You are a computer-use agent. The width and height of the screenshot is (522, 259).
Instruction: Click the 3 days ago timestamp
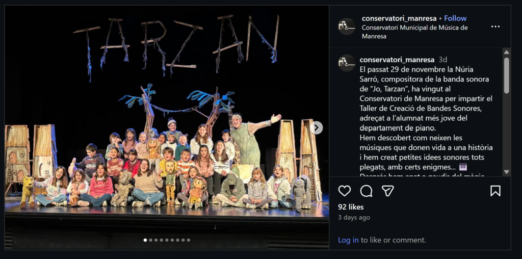[x=354, y=217]
